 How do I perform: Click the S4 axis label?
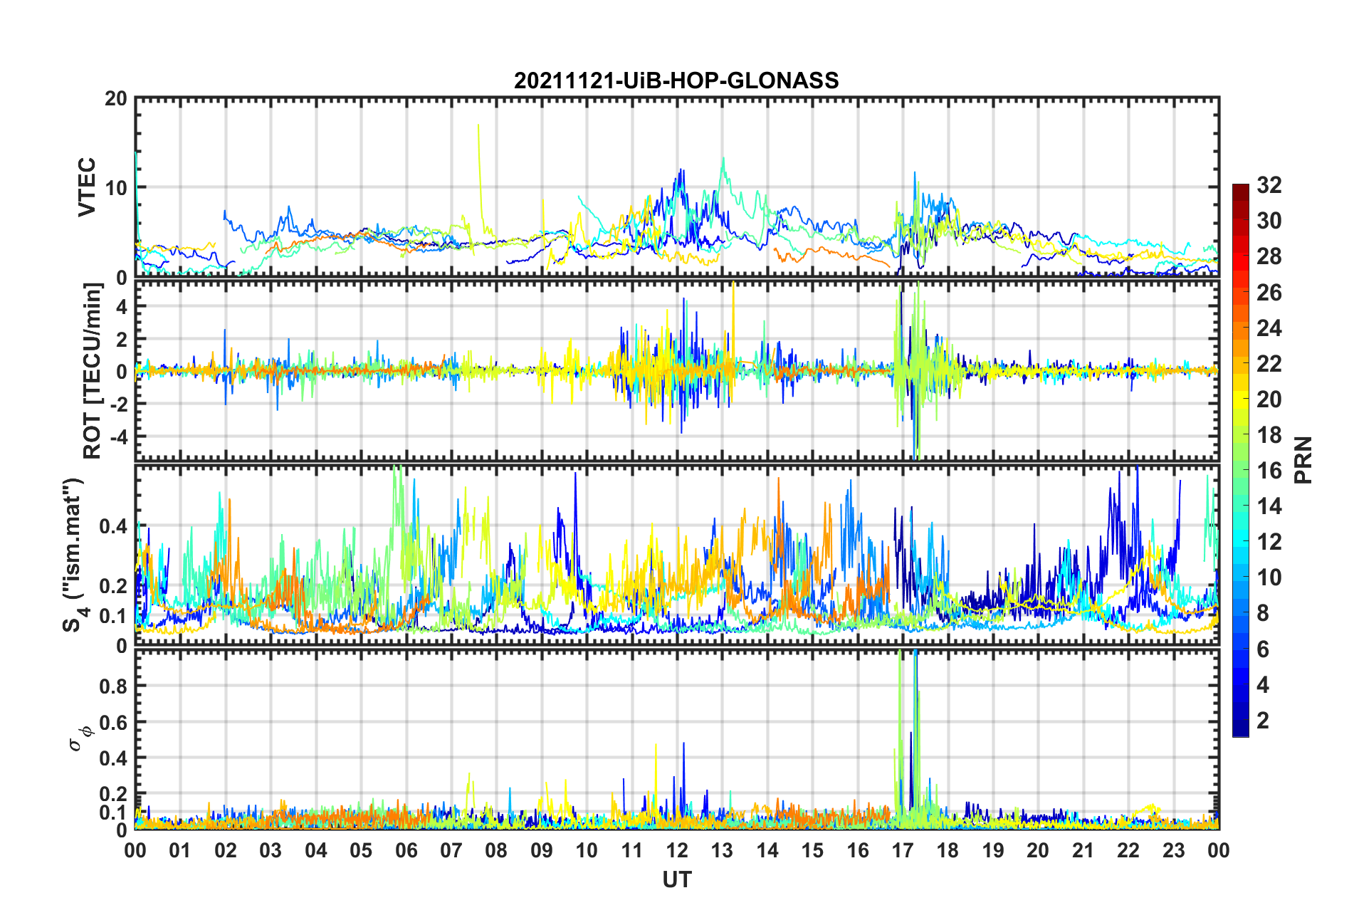click(x=73, y=555)
